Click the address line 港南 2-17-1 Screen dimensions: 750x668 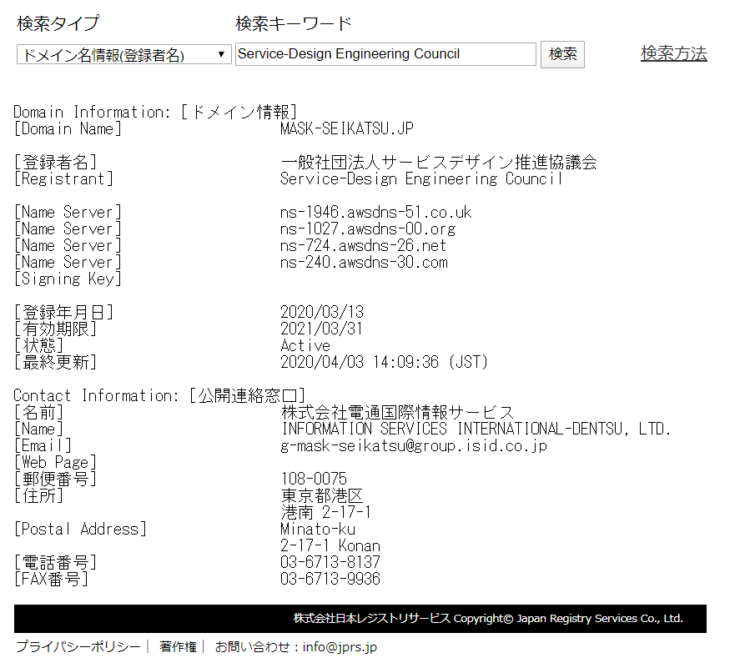[326, 513]
